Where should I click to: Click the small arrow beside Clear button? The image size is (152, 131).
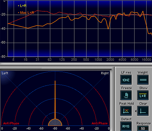pyautogui.click(x=136, y=111)
